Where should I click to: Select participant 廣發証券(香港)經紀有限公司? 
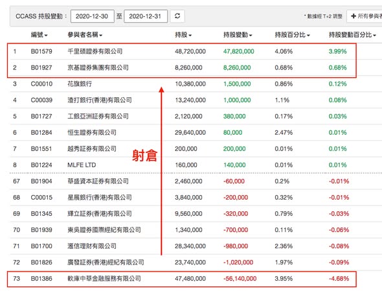click(106, 263)
